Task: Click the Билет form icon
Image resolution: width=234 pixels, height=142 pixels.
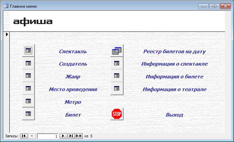Action: click(x=28, y=114)
